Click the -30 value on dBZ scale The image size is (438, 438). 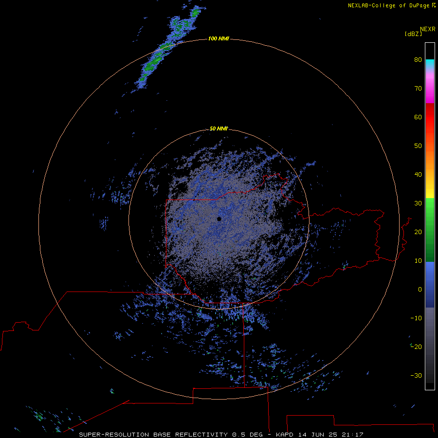tap(416, 375)
